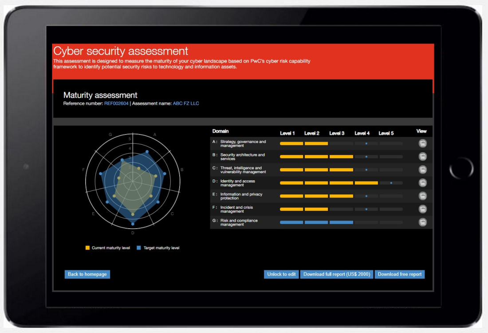This screenshot has width=488, height=333.
Task: Open view icon for Security architecture and services
Action: 423,156
